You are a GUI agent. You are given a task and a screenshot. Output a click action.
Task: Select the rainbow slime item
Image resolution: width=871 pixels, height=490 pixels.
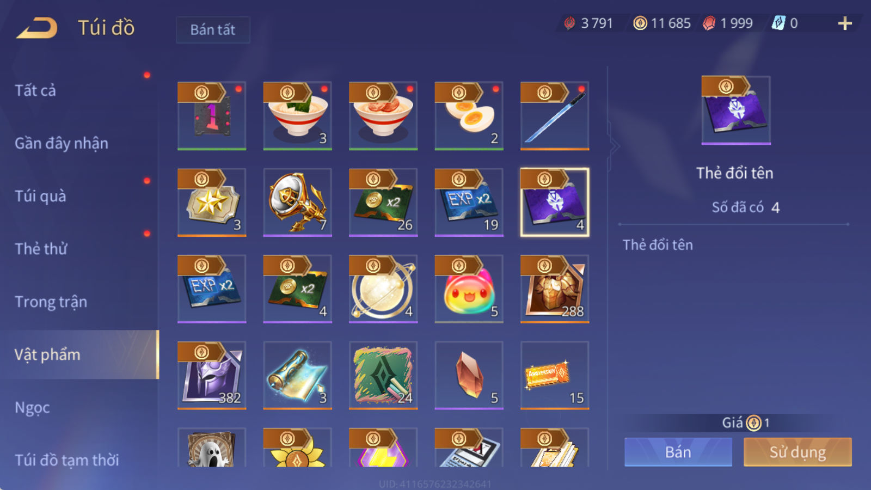469,289
